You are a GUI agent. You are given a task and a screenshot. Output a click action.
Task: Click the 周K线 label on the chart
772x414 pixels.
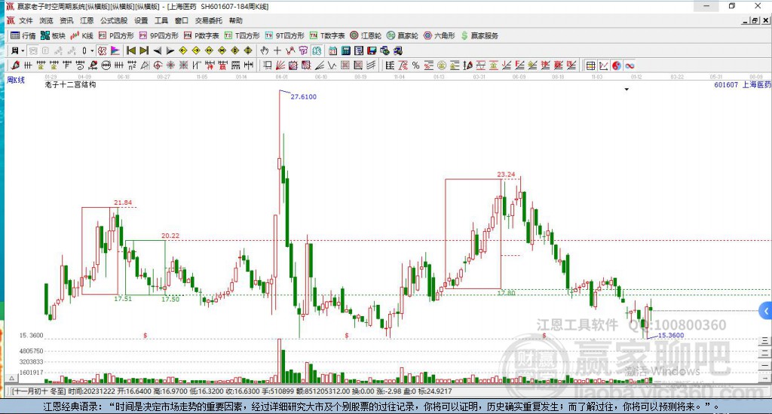click(16, 80)
